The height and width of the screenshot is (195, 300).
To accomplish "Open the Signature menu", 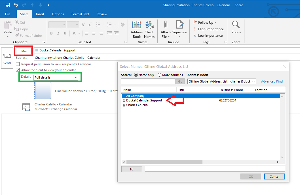I will [x=179, y=30].
